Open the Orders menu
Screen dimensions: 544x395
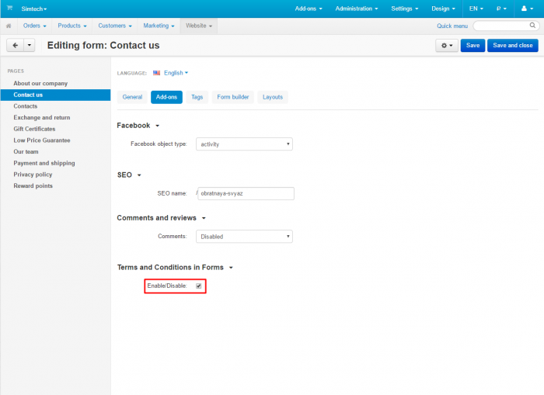34,26
